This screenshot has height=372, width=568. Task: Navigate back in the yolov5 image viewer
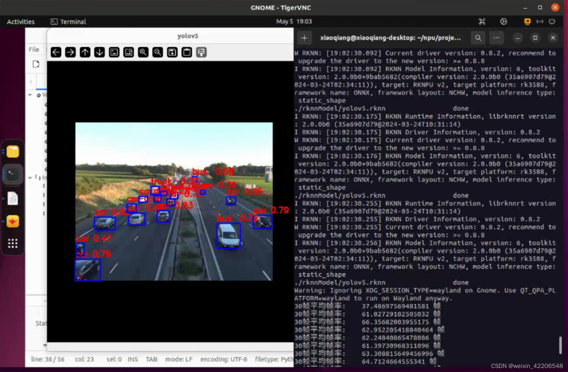56,52
